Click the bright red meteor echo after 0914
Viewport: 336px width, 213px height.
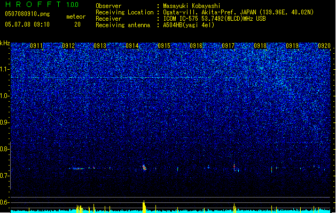tap(144, 168)
